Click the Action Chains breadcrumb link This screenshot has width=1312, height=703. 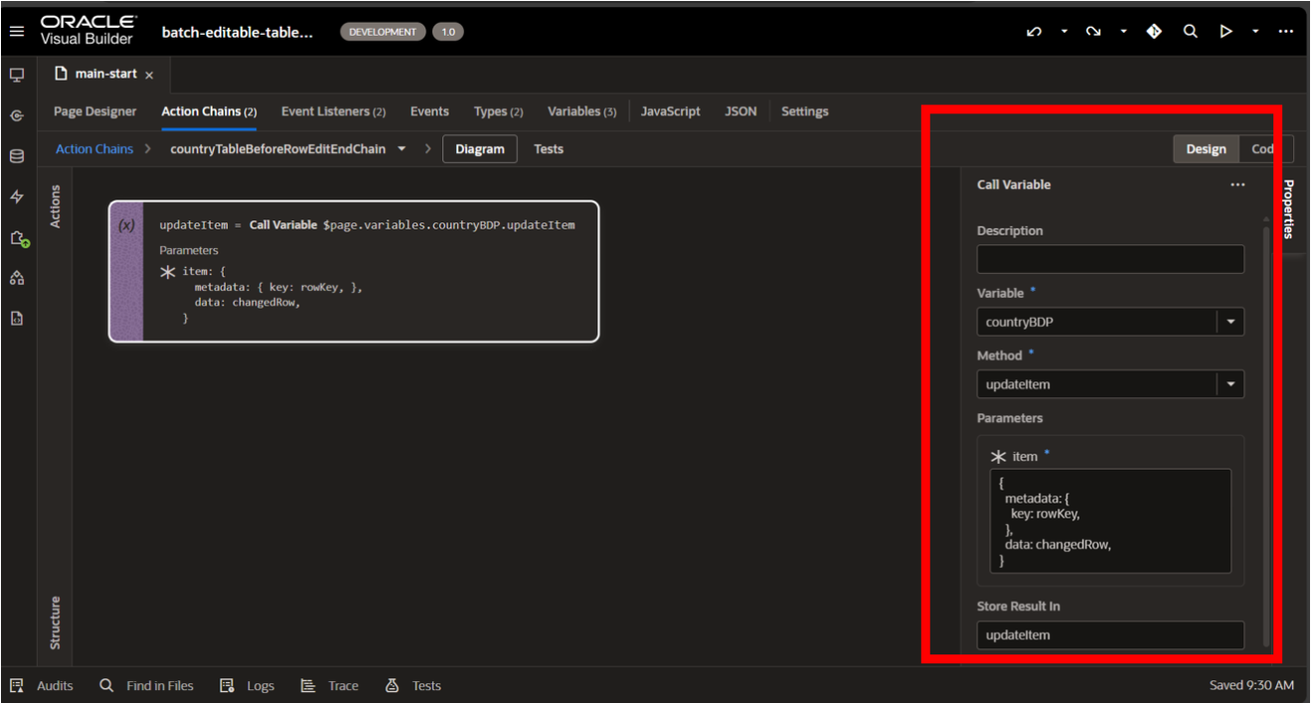(x=94, y=150)
